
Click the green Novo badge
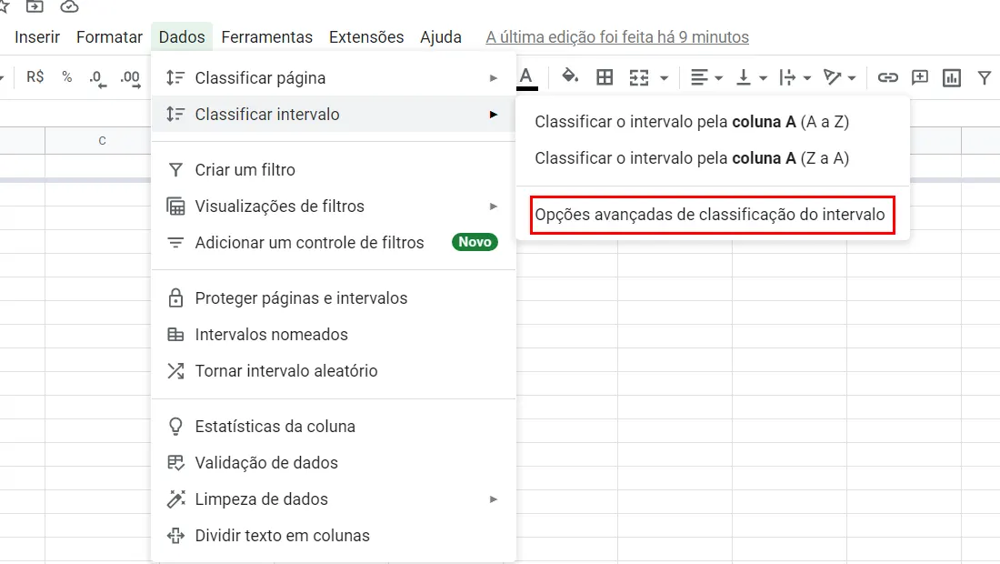click(x=475, y=242)
